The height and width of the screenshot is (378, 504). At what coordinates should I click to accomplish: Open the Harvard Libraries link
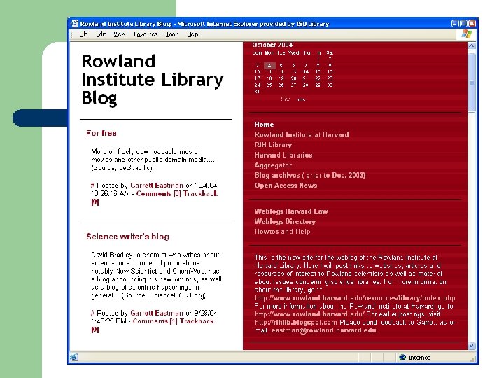click(x=283, y=155)
